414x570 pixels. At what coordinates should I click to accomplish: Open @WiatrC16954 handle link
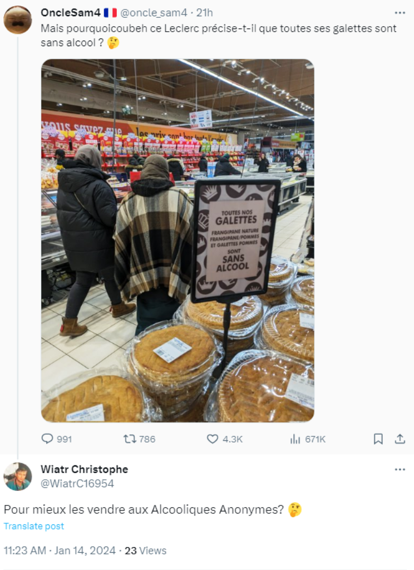77,484
